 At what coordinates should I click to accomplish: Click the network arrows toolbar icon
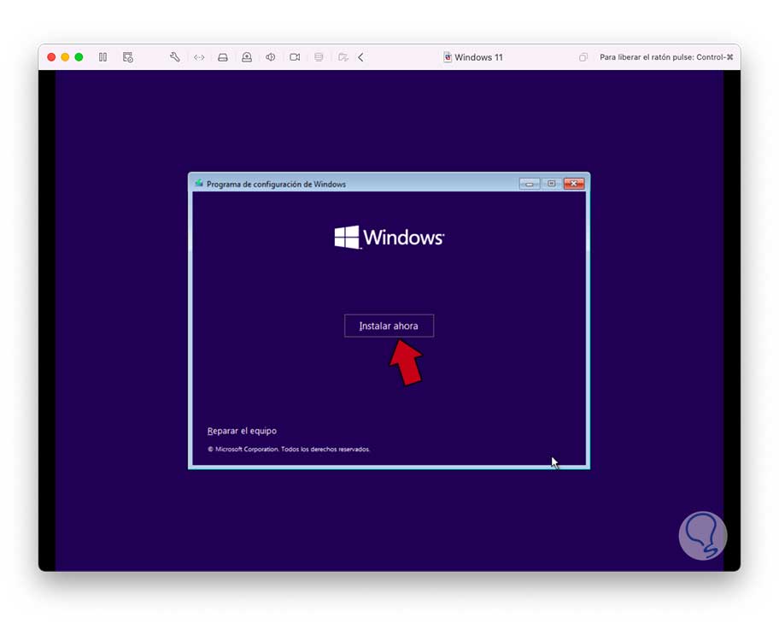tap(199, 57)
